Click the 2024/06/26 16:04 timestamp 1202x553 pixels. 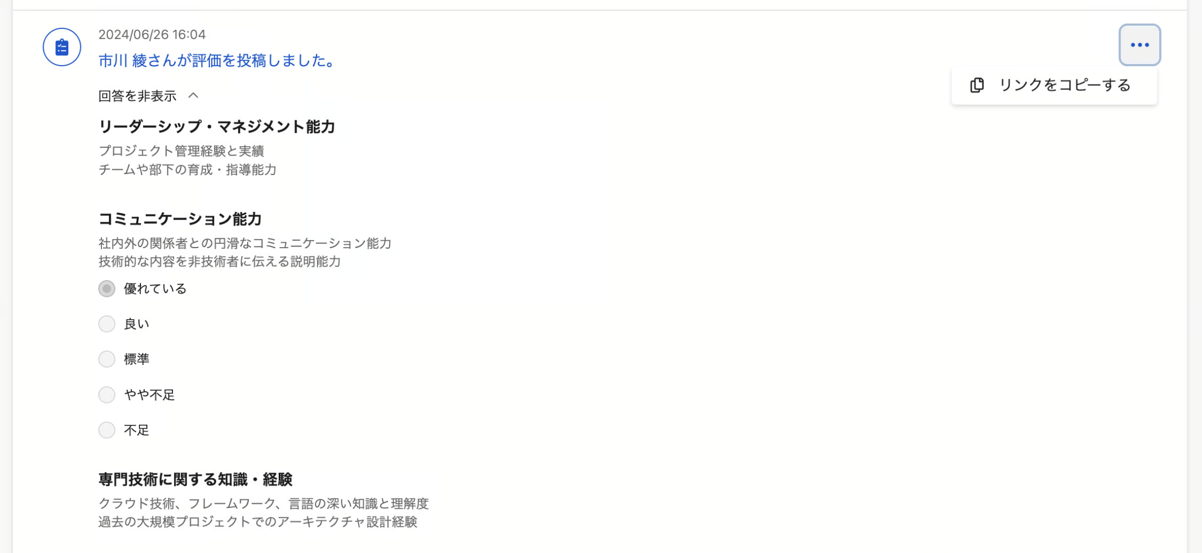pos(152,35)
